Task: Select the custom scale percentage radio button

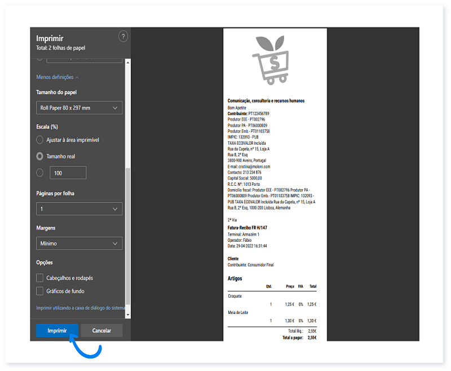Action: 40,173
